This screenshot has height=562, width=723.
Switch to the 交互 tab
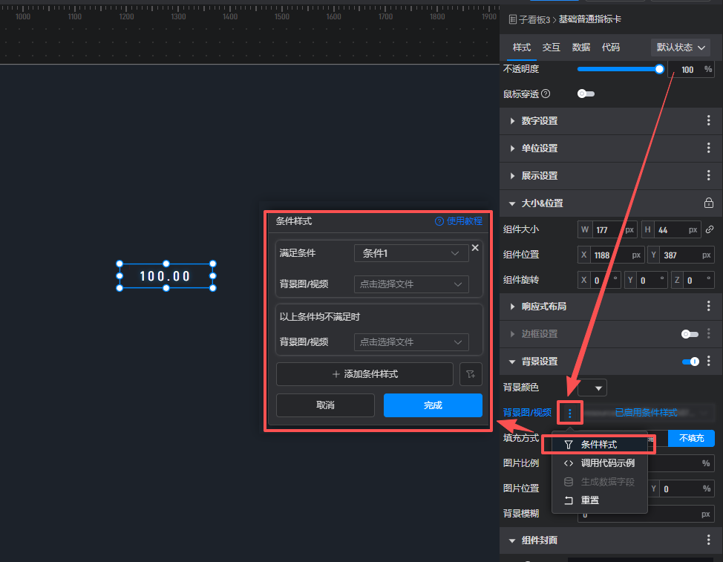coord(552,48)
